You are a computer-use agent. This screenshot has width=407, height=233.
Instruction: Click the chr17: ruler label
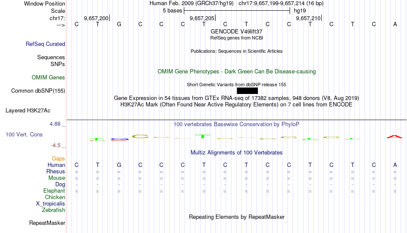pyautogui.click(x=57, y=18)
